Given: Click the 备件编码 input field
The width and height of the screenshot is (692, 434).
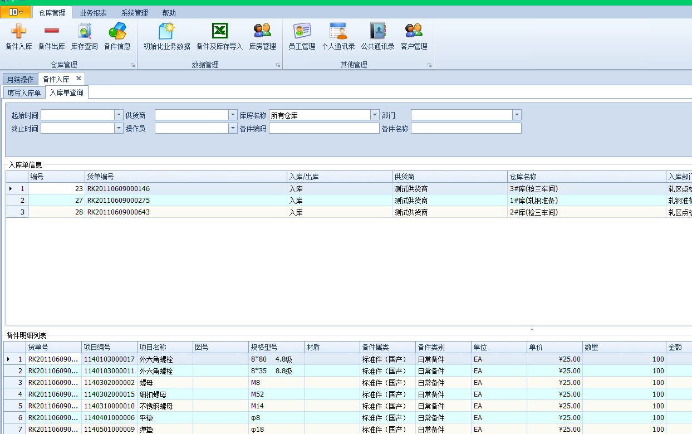Looking at the screenshot, I should (x=323, y=128).
